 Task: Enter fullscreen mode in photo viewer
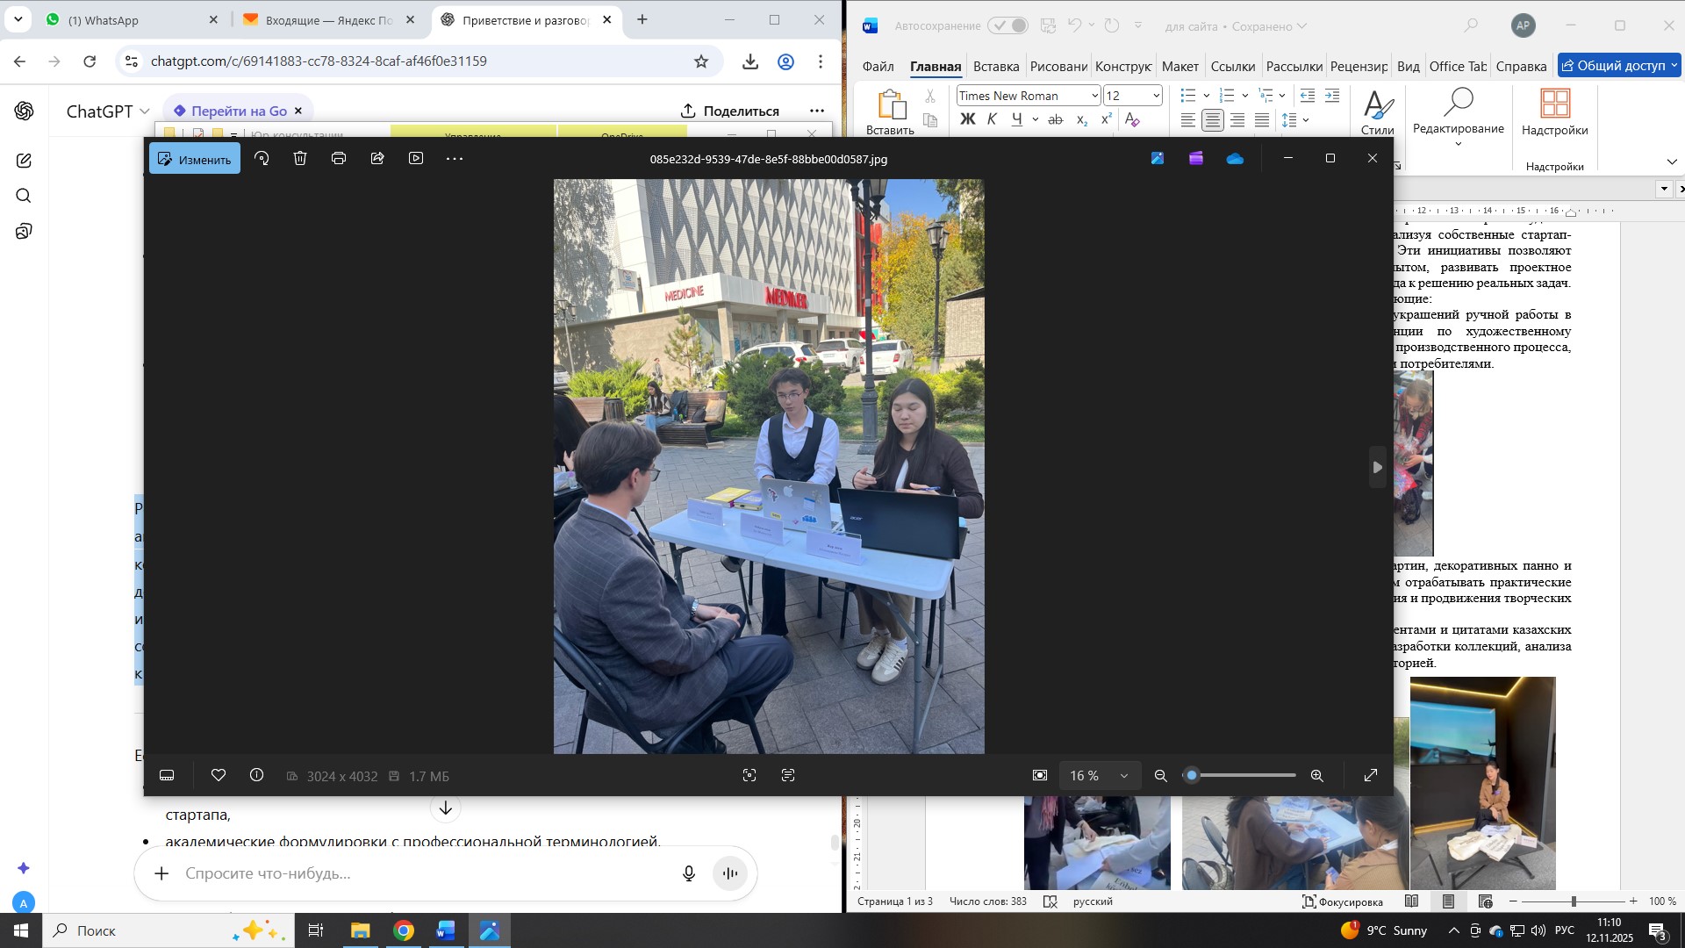click(1371, 776)
